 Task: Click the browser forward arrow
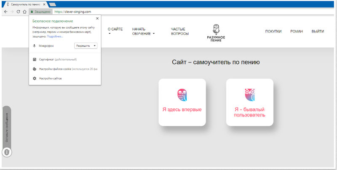[12, 12]
